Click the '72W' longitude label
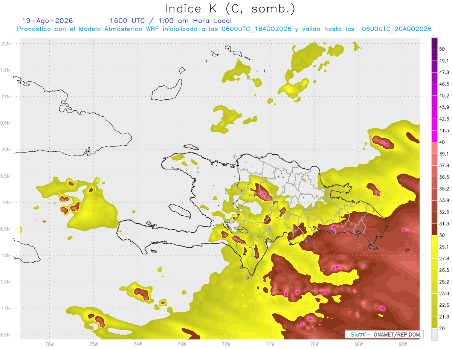Screen dimensions: 452x349 point(226,344)
